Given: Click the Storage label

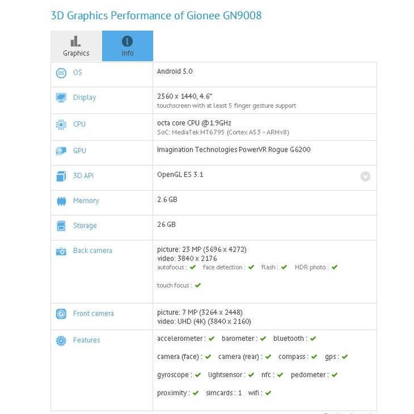Looking at the screenshot, I should (x=85, y=226).
